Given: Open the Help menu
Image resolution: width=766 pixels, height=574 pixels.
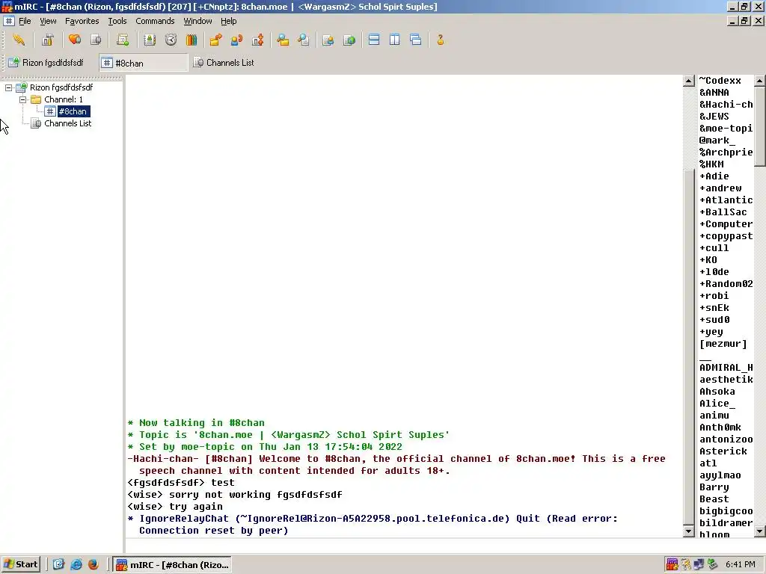Looking at the screenshot, I should (229, 21).
